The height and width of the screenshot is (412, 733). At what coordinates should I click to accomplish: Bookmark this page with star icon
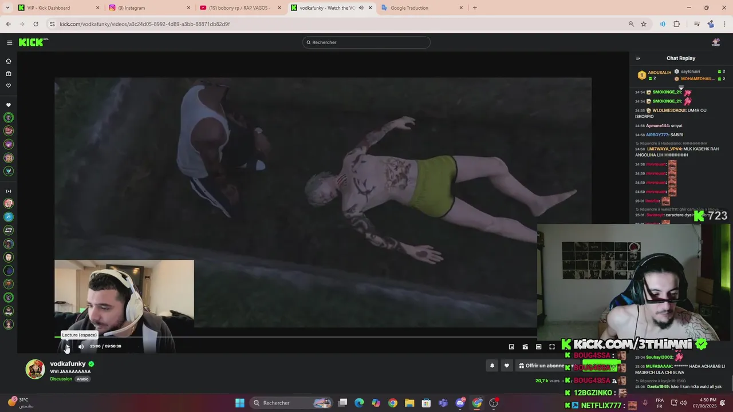tap(644, 24)
